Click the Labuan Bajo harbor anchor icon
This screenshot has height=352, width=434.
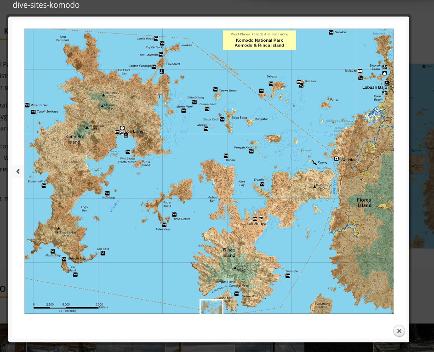pyautogui.click(x=387, y=83)
